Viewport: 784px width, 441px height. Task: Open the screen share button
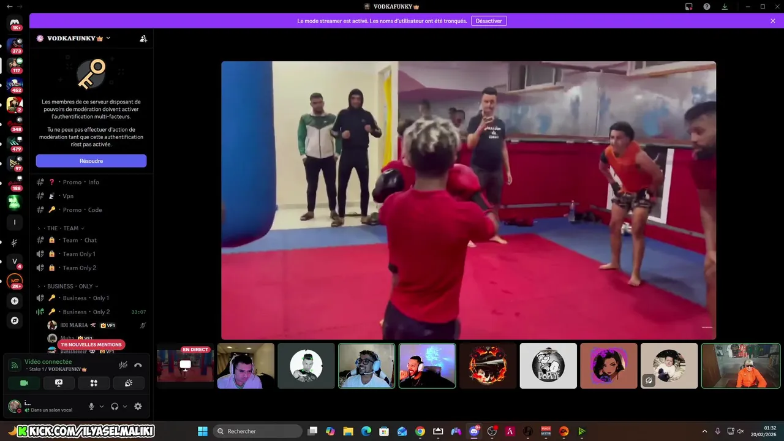pyautogui.click(x=59, y=383)
